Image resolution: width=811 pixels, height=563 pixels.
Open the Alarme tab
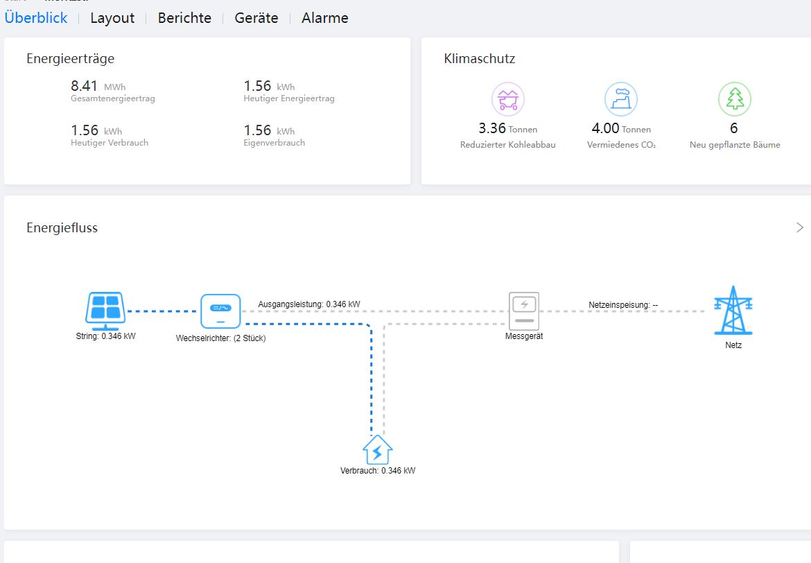coord(325,18)
